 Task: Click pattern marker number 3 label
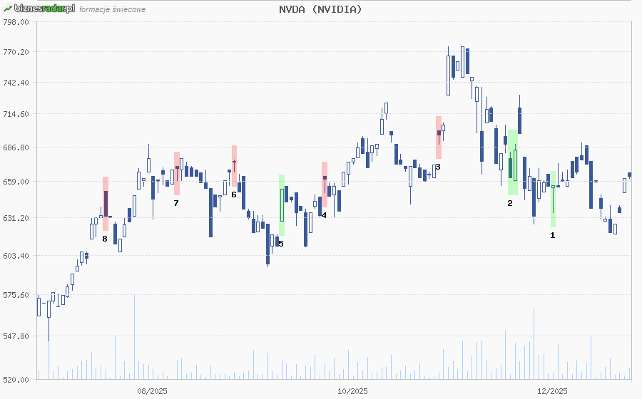[x=437, y=167]
